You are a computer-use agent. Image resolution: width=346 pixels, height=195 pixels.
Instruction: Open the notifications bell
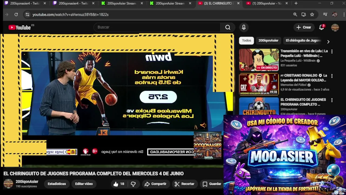321,27
